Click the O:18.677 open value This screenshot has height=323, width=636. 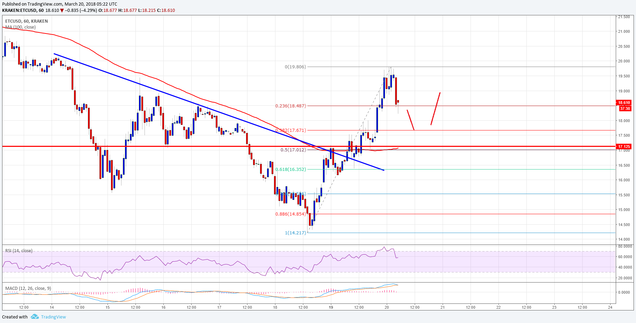108,10
